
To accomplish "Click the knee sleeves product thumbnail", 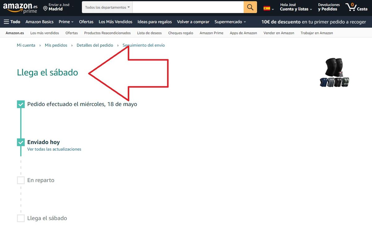I will (334, 72).
